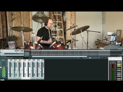Click the Pause button in transport bar
Viewport: 123px width, 92px height.
[4, 58]
